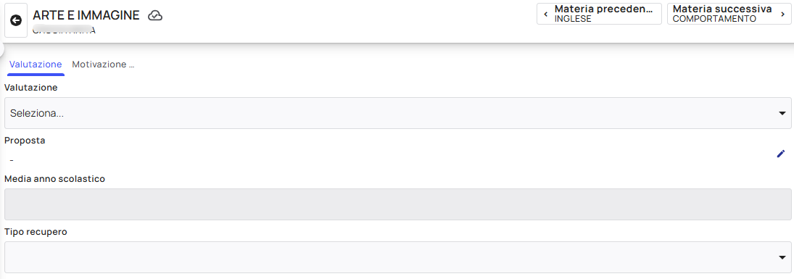Click the left chevron beside Materia precedente
Screen dimensions: 794x279
(545, 14)
